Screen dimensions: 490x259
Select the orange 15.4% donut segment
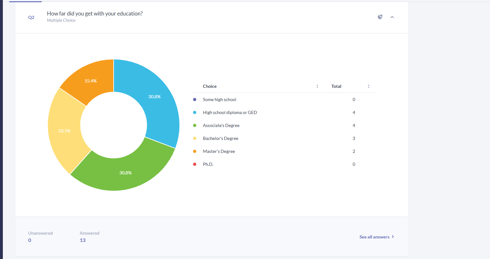[91, 81]
